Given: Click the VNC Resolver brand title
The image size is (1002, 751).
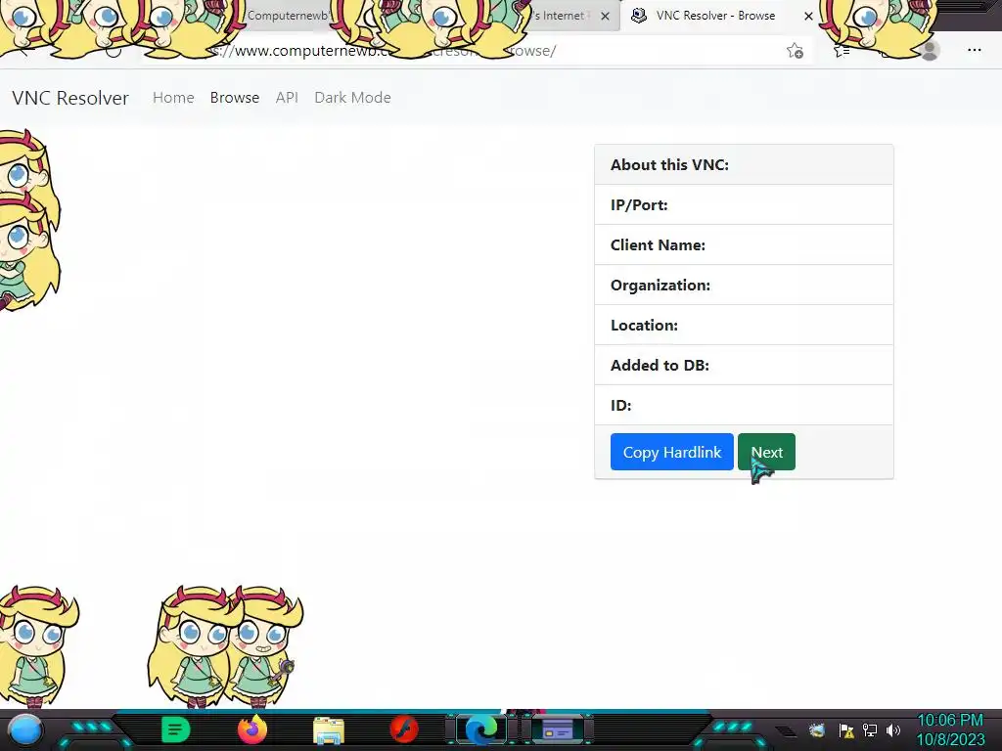Looking at the screenshot, I should 70,98.
